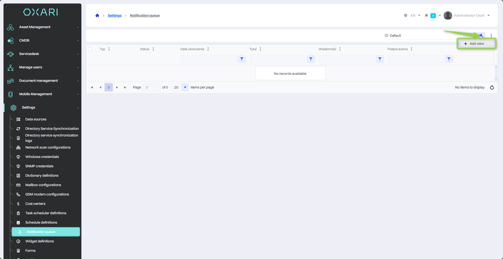Open Mailbox configurations in sidebar
The image size is (503, 259).
[43, 185]
